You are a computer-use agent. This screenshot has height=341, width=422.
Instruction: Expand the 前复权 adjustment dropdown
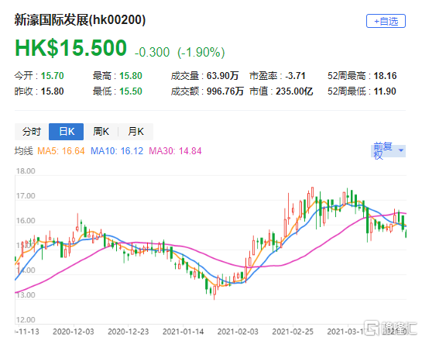tap(388, 151)
